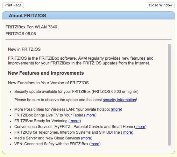Click the FRITZ!OS 06.06 version text
The width and height of the screenshot is (177, 157).
point(21,34)
